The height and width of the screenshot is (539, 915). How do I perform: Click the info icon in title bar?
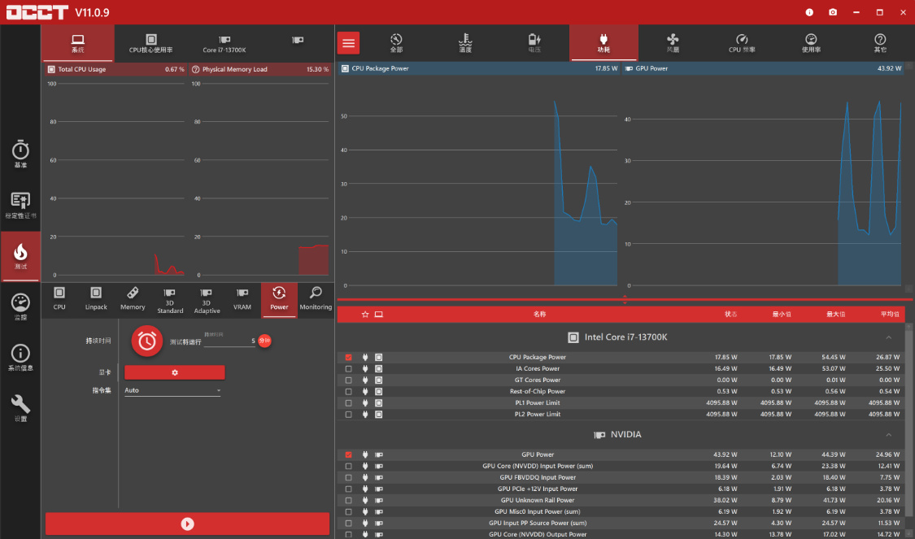tap(809, 12)
